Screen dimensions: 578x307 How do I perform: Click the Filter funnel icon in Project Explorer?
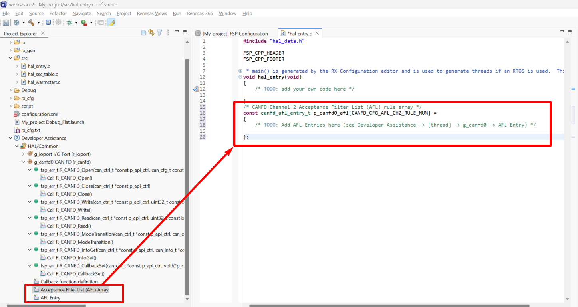[x=159, y=33]
